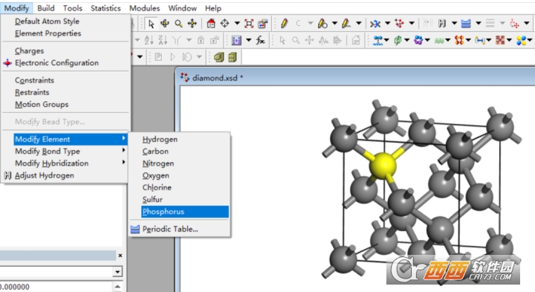The width and height of the screenshot is (535, 292).
Task: Click the red dashed hybridization toolbar icon
Action: pyautogui.click(x=514, y=24)
